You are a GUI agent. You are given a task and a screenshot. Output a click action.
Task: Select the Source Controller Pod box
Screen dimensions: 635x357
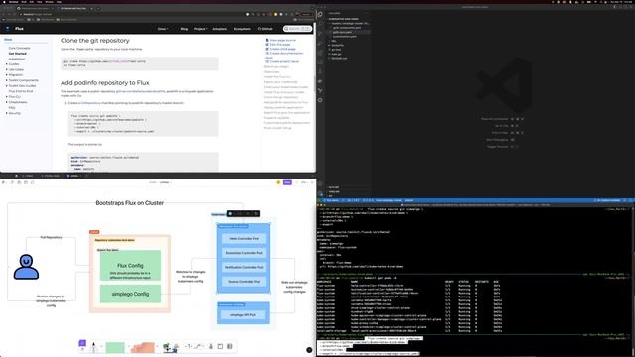tap(244, 282)
